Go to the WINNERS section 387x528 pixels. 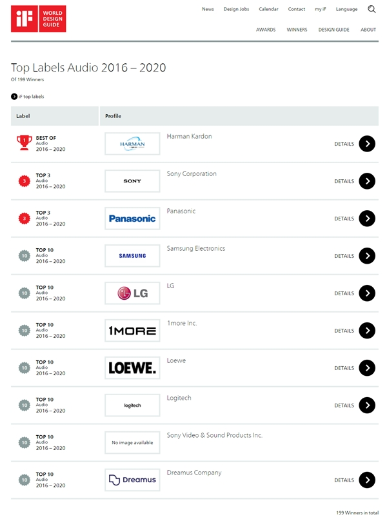click(297, 30)
